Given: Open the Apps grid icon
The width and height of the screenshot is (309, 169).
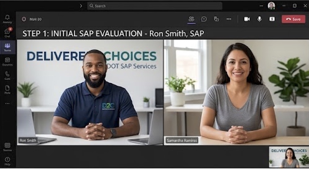Looking at the screenshot, I should (x=7, y=147).
